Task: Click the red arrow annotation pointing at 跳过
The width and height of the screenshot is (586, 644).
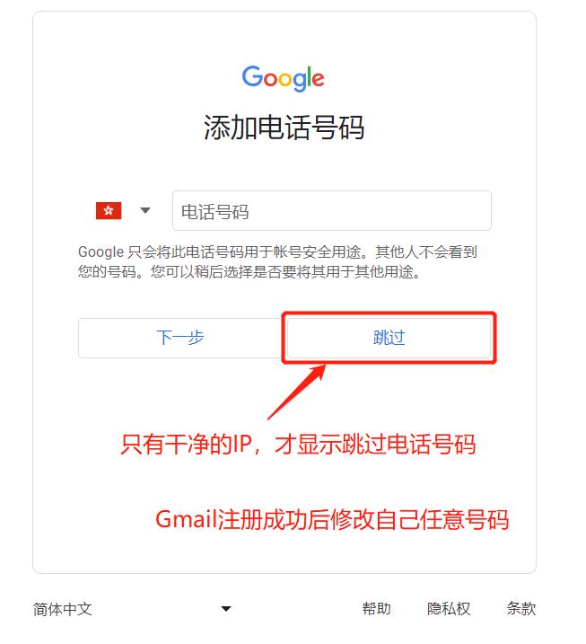Action: point(297,392)
